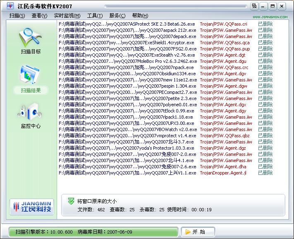Select row wyQQ2007PECompact2.7.exe
294x239 pixels.
166,92
